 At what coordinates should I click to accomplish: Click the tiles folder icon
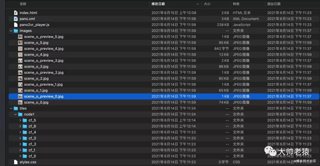point(16,108)
